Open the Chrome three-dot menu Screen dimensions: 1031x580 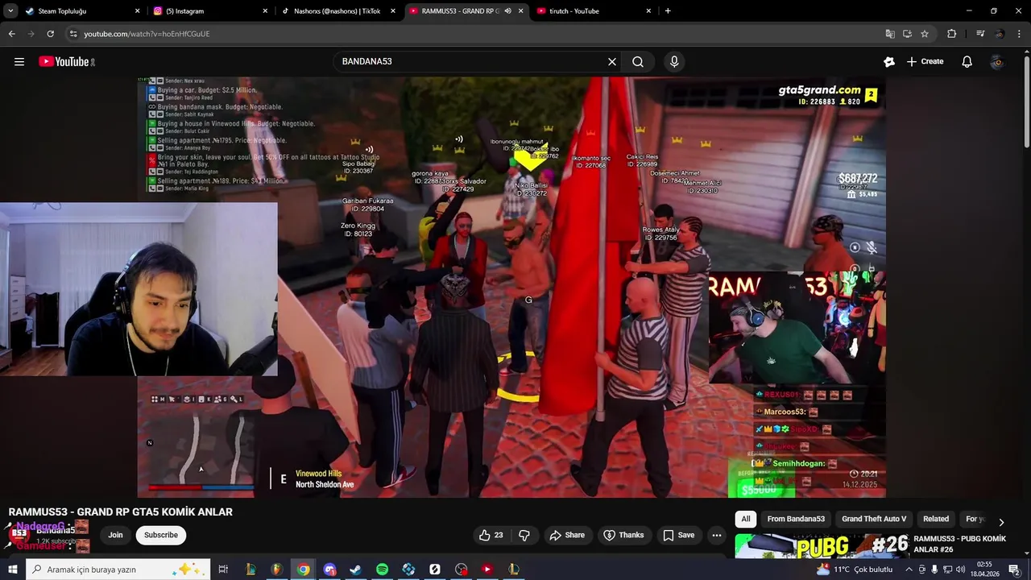[x=1019, y=34]
